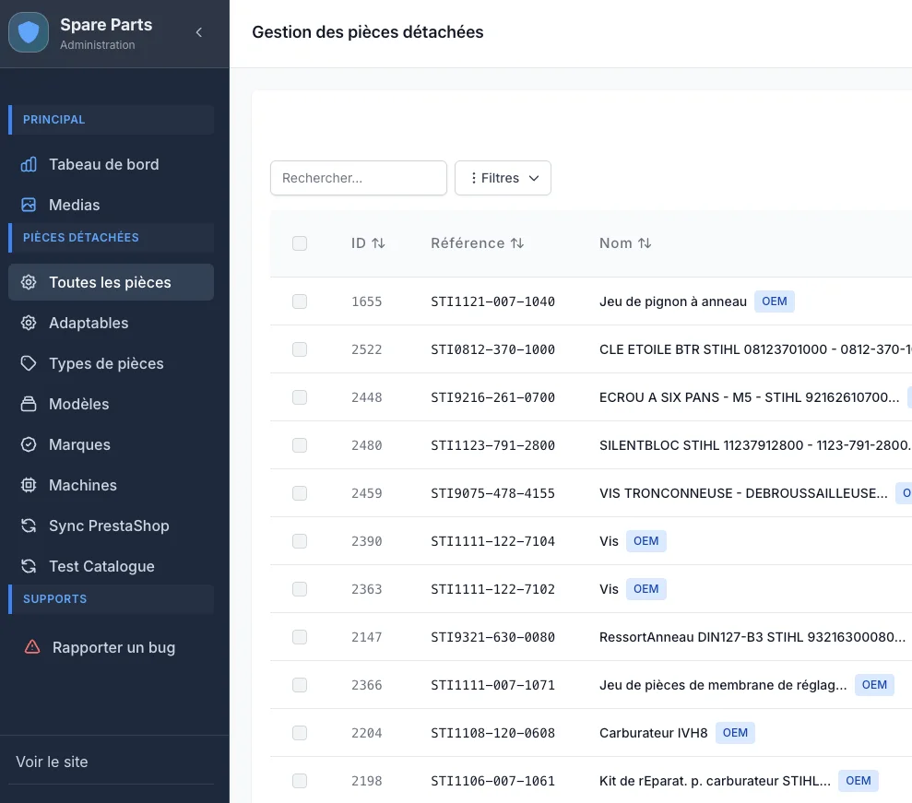The height and width of the screenshot is (803, 912).
Task: Click the Machines icon in the sidebar
Action: pos(29,485)
